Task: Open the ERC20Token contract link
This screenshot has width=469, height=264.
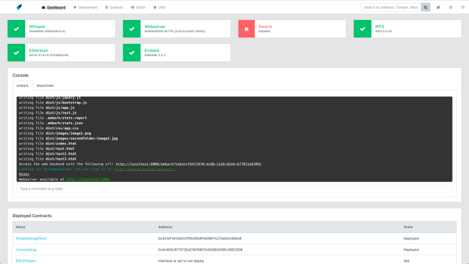Action: (x=26, y=260)
